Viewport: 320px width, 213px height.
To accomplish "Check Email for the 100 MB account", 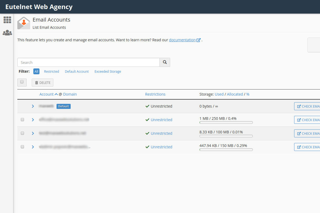I will 307,133.
